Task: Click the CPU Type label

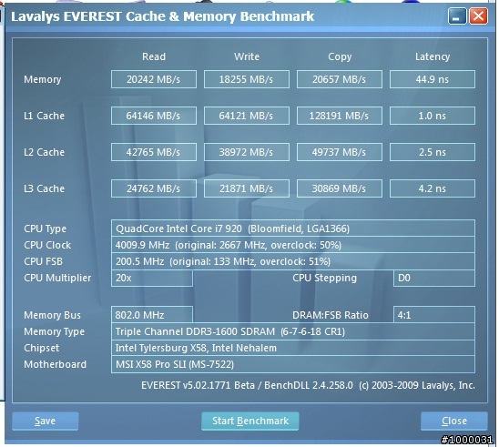Action: (45, 229)
